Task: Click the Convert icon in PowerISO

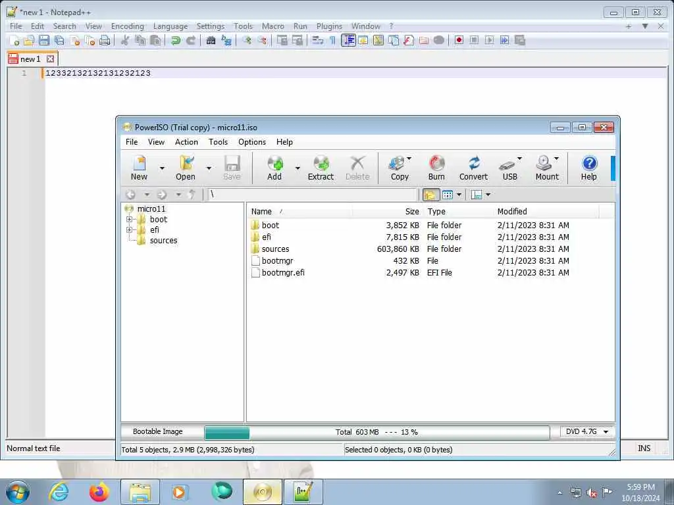Action: coord(473,168)
